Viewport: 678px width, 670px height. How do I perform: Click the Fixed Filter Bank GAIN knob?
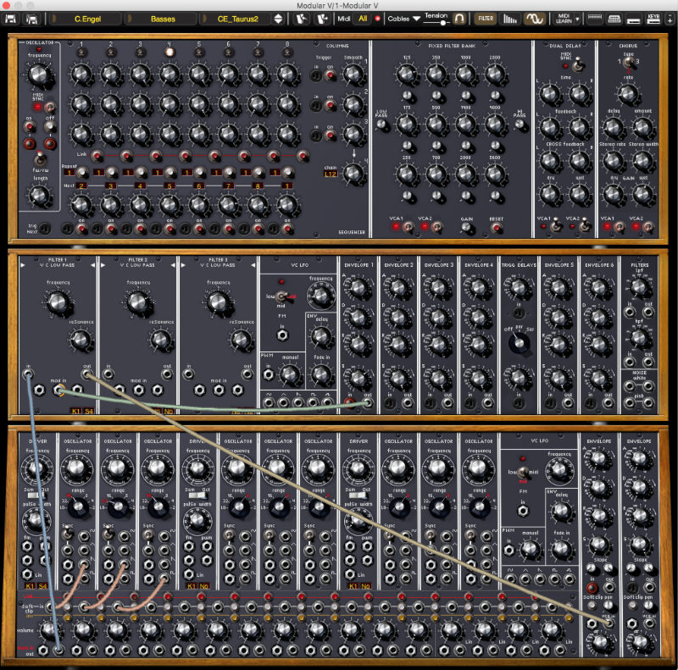point(467,227)
